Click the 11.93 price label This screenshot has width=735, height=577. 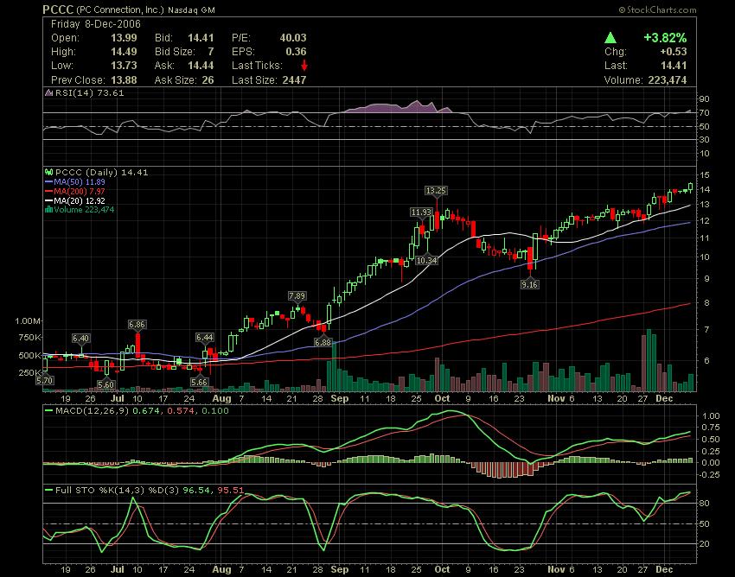point(421,212)
